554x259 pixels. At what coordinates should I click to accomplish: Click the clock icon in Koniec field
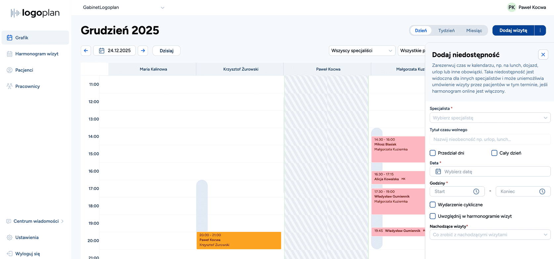(x=542, y=192)
